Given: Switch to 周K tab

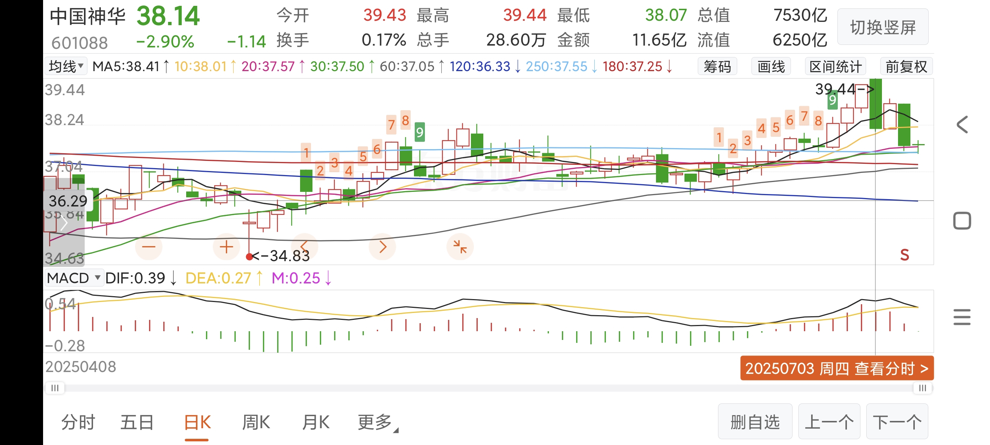Looking at the screenshot, I should tap(256, 422).
